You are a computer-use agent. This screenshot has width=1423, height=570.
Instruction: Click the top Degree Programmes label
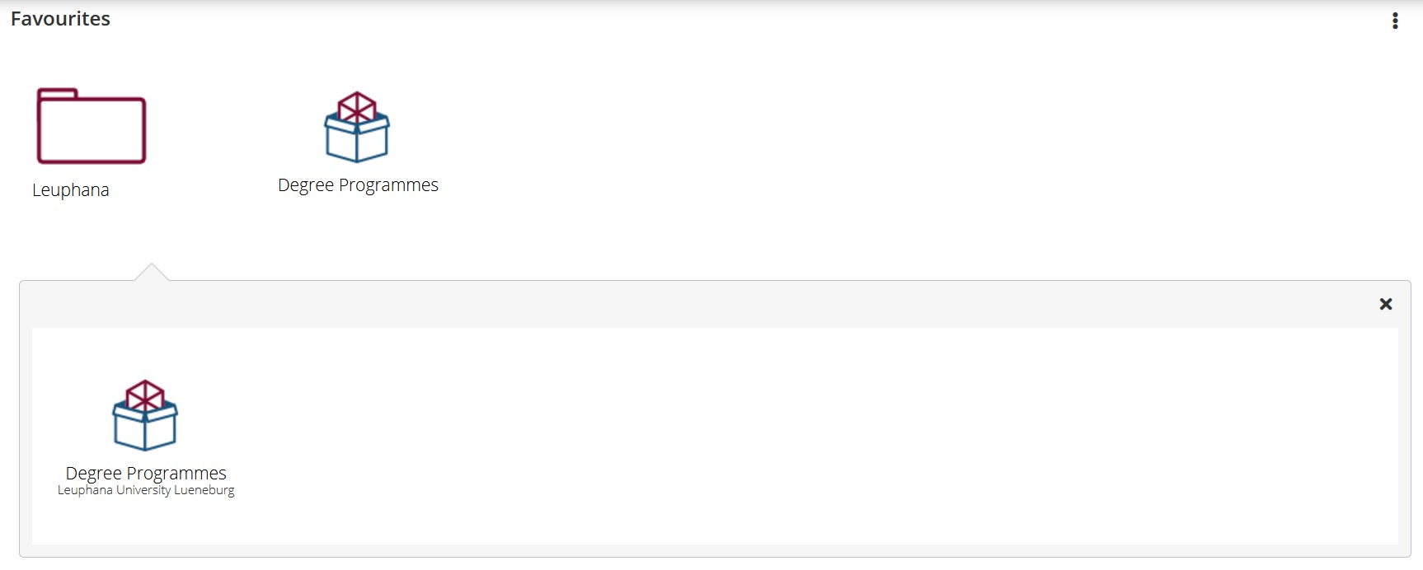click(358, 185)
